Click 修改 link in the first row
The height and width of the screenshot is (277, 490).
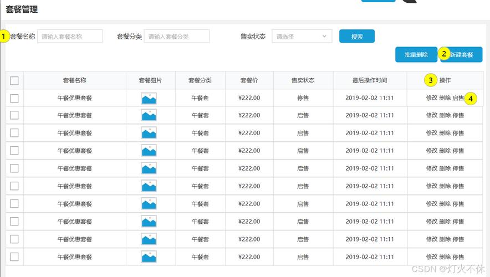tap(431, 98)
